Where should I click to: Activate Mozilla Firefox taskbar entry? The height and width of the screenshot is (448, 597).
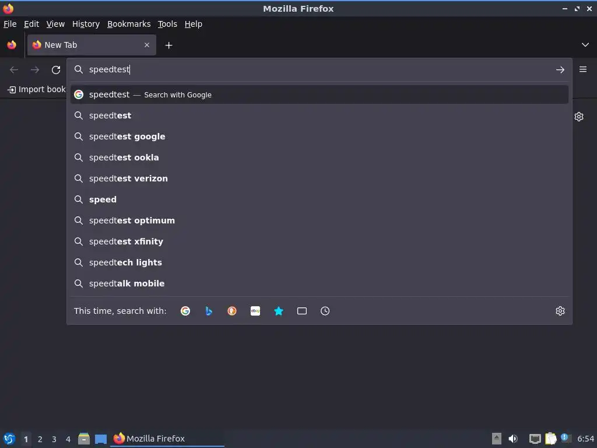(x=167, y=439)
